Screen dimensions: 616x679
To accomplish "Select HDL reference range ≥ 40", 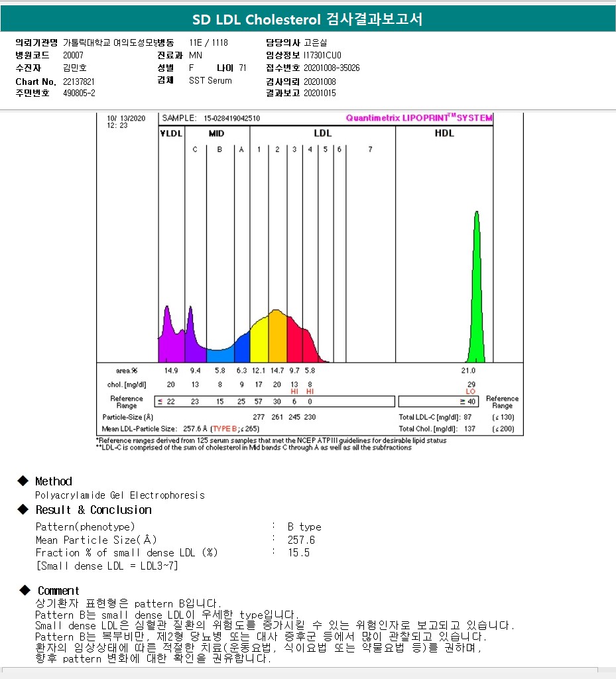I will 467,401.
